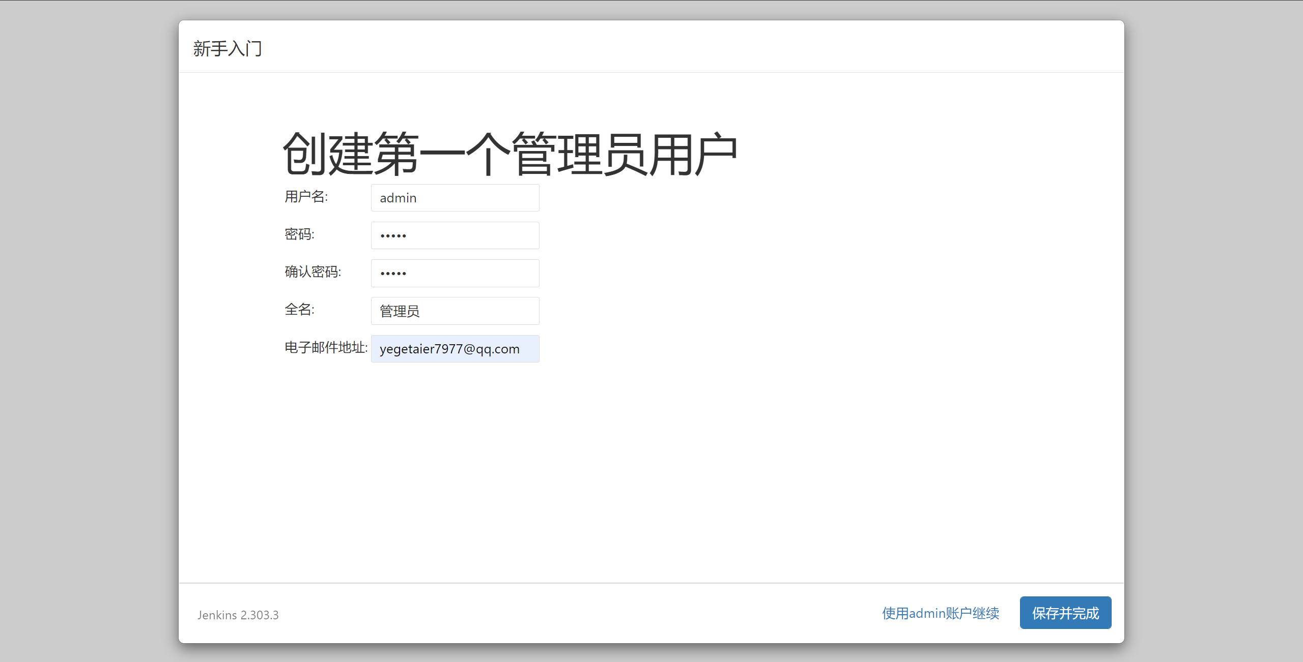Click the 用户名 label

click(x=306, y=197)
